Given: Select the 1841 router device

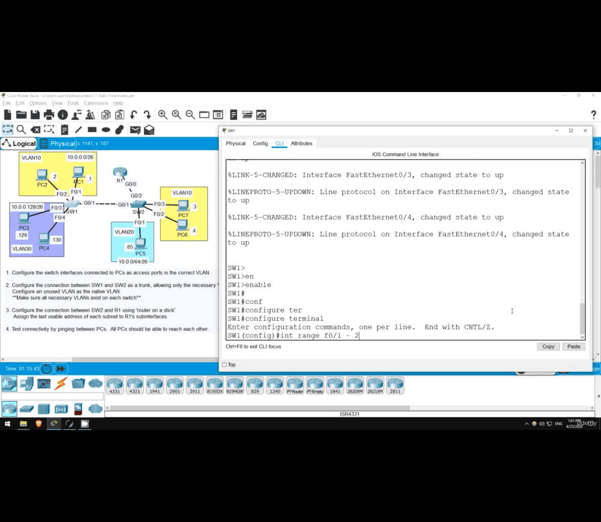Looking at the screenshot, I should [335, 385].
